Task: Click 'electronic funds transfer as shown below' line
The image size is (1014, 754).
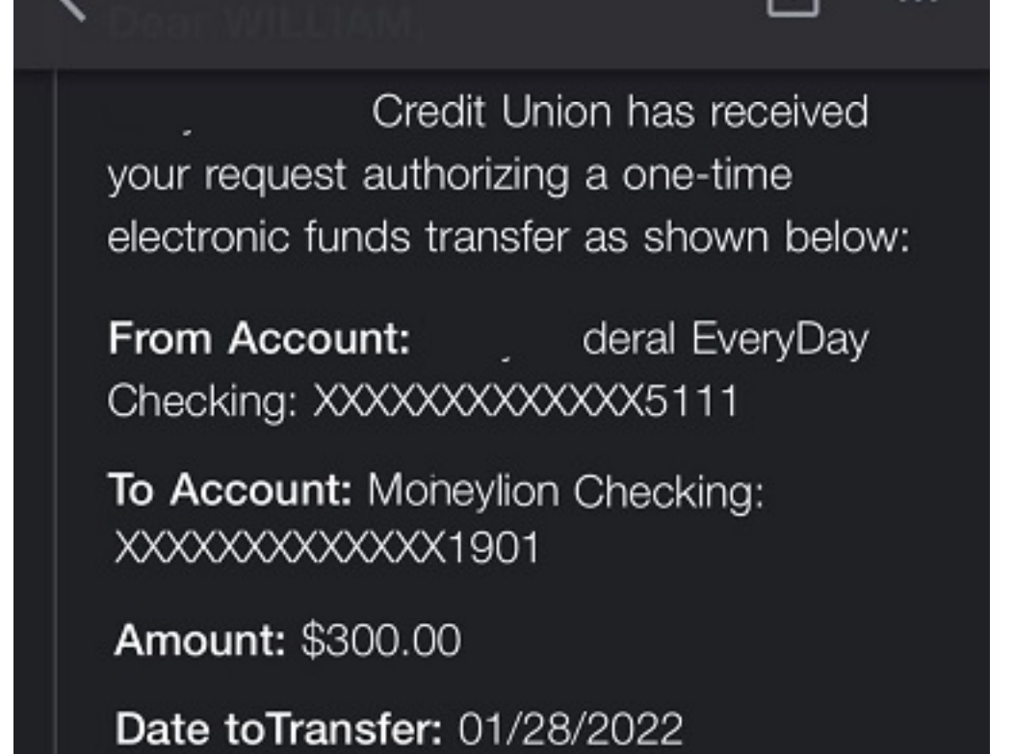Action: point(507,237)
